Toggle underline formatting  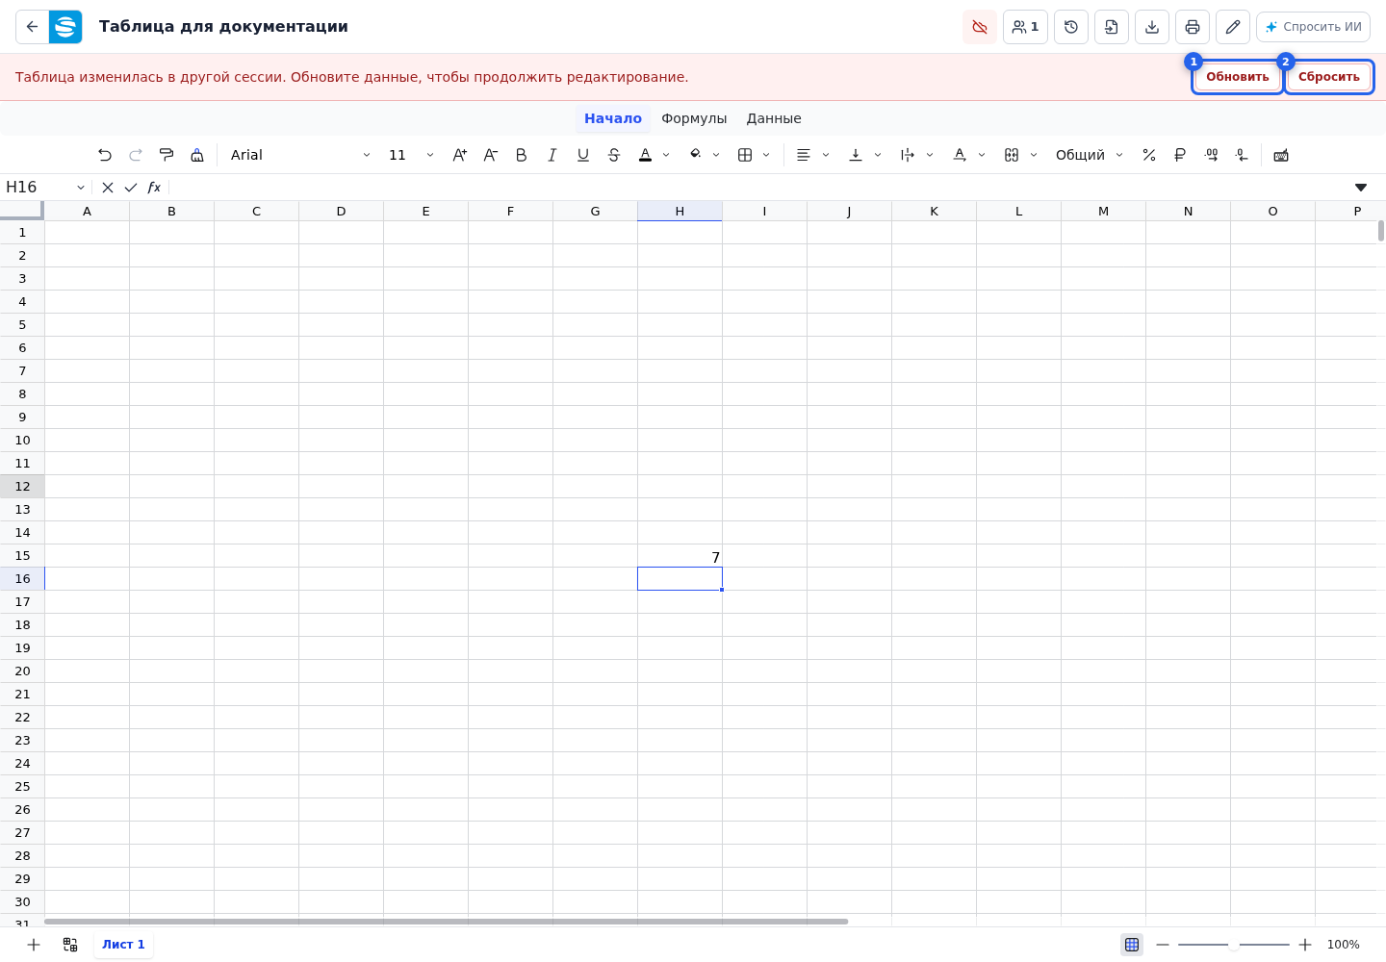583,155
